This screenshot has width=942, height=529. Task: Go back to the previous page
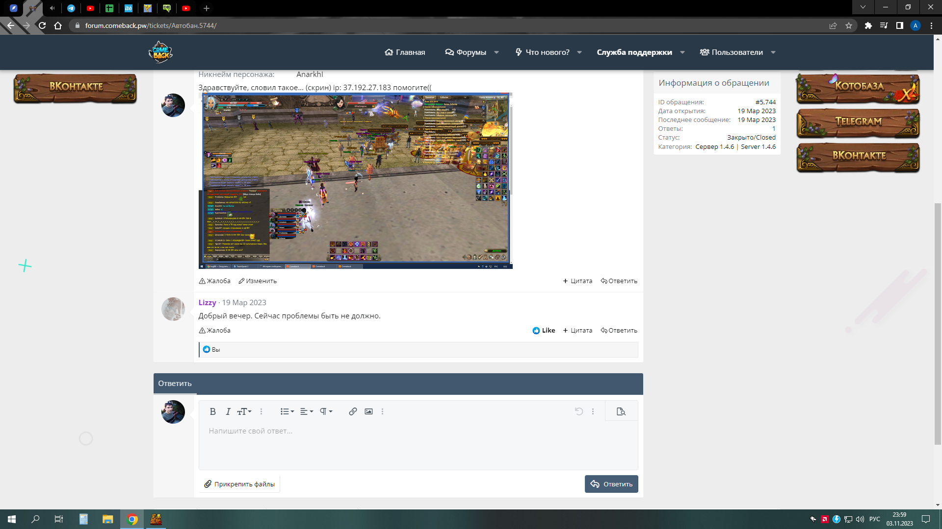(x=11, y=25)
